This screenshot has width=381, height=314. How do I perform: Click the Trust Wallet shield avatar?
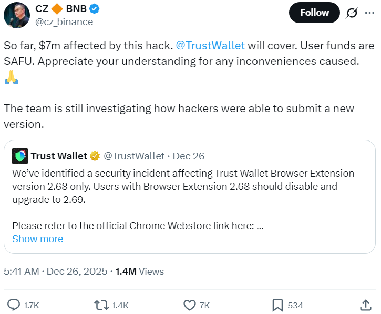(20, 156)
